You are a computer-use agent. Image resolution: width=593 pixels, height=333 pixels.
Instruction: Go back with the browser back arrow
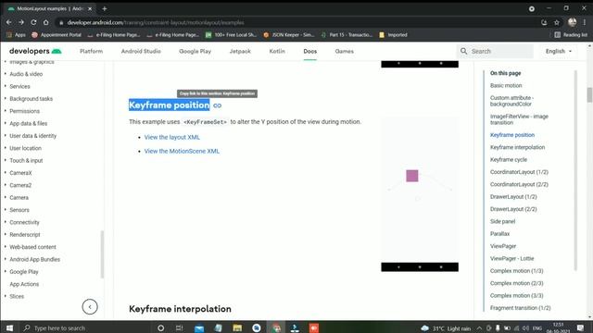pos(8,22)
